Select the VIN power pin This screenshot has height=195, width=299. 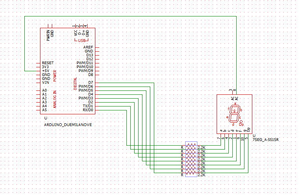coord(46,83)
